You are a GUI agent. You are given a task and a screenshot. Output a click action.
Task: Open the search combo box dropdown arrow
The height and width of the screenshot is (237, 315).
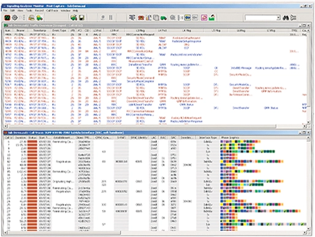[x=278, y=18]
